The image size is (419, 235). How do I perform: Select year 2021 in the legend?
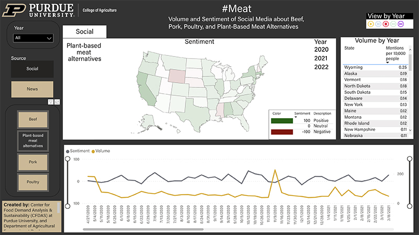(x=321, y=58)
